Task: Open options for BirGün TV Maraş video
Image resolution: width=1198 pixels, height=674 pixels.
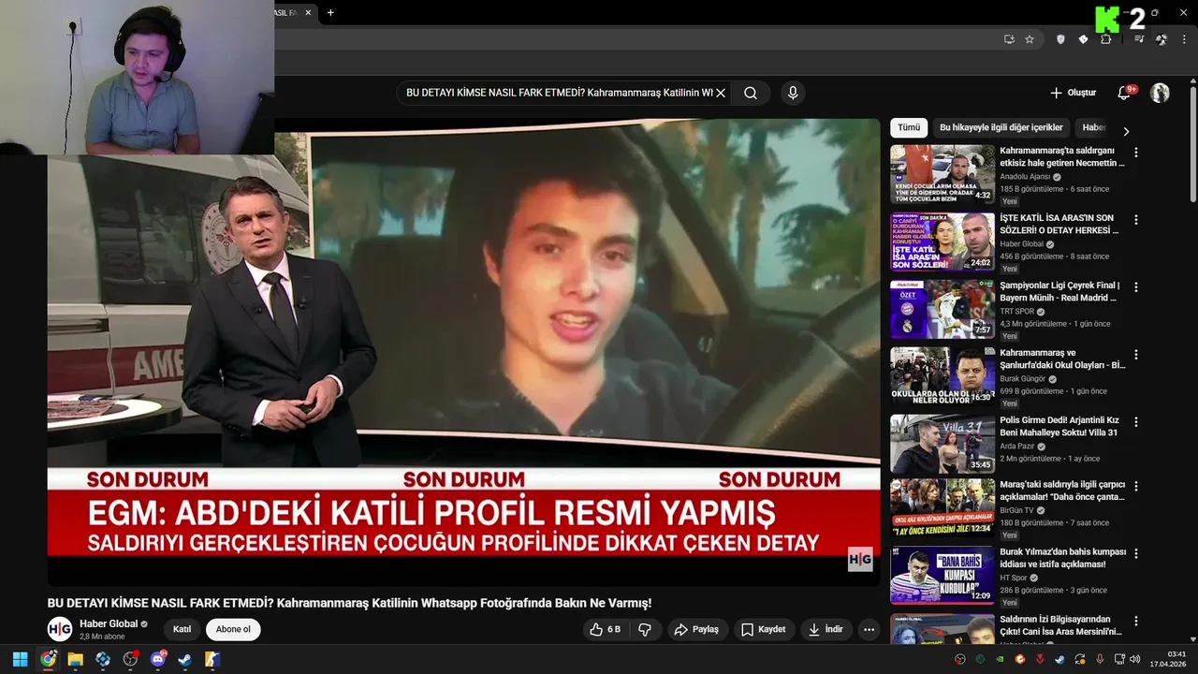Action: pyautogui.click(x=1136, y=487)
